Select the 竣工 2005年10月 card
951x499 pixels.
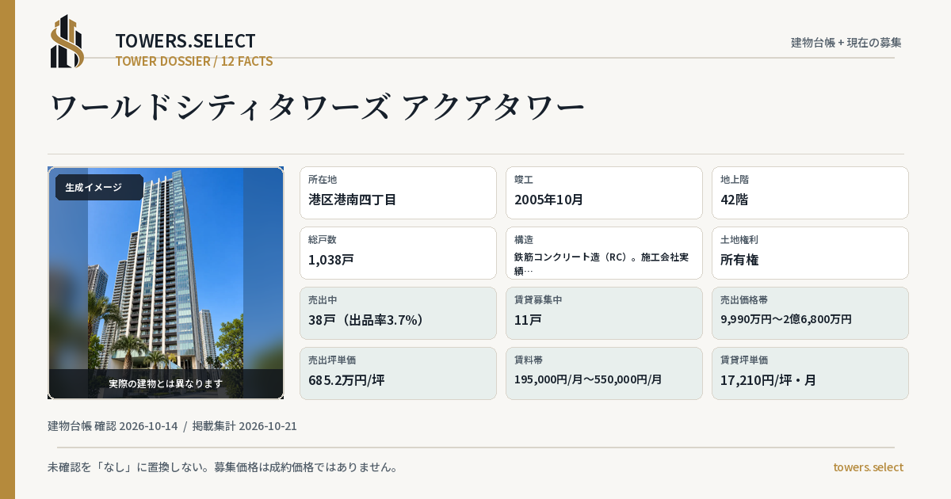[x=604, y=192]
